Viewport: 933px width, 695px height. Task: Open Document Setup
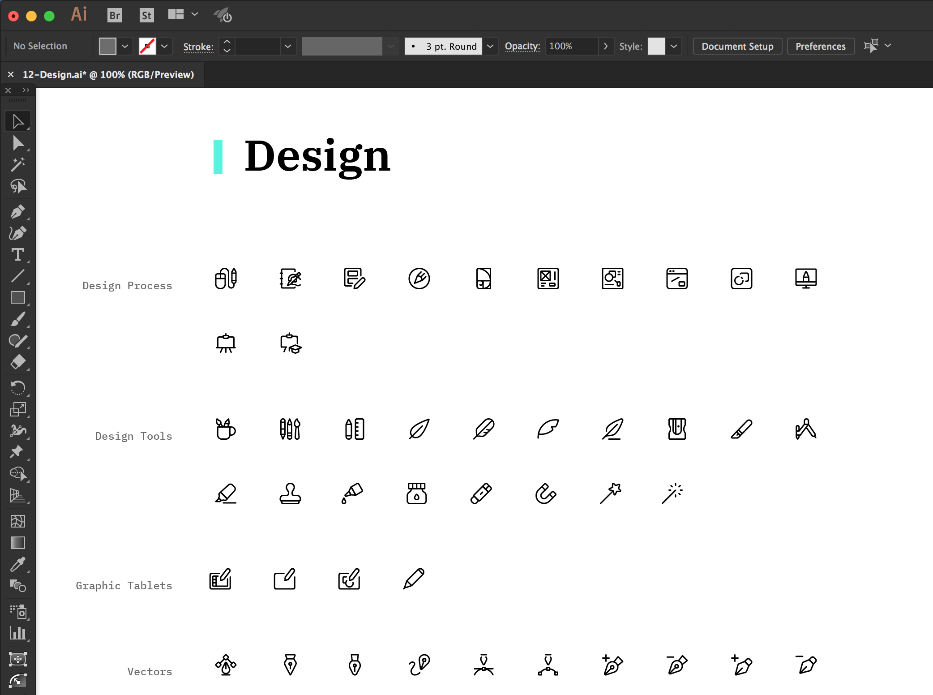pyautogui.click(x=737, y=46)
